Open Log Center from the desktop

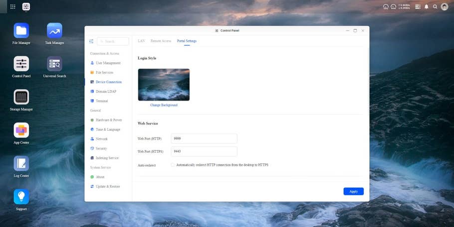pos(21,164)
